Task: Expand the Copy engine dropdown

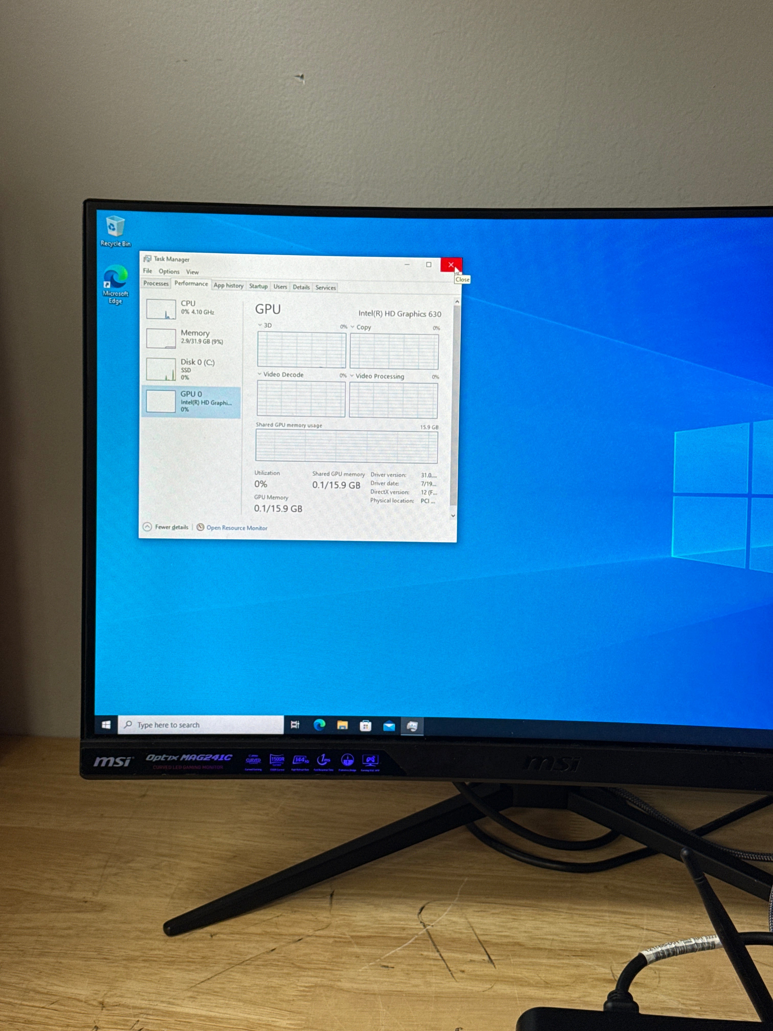Action: [352, 327]
